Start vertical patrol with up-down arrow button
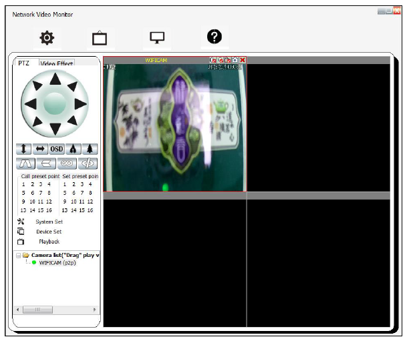 point(23,149)
